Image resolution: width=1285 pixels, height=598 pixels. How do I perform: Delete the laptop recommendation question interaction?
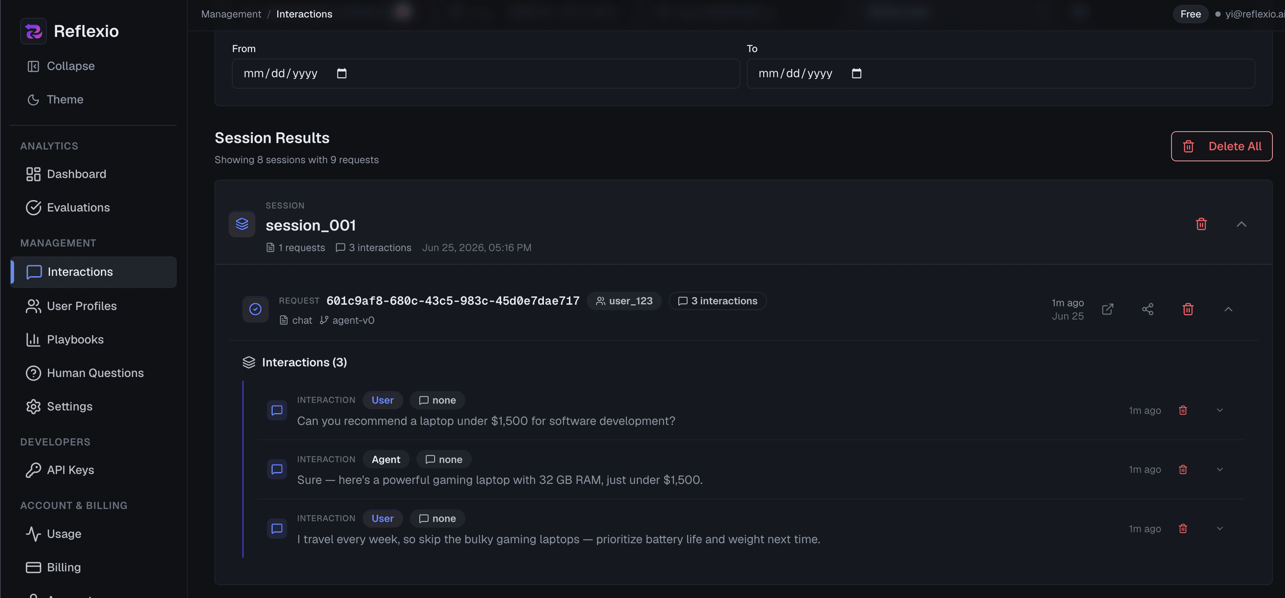tap(1183, 410)
